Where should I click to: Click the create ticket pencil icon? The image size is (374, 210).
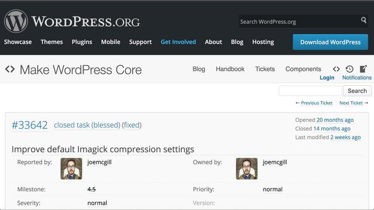tap(363, 69)
